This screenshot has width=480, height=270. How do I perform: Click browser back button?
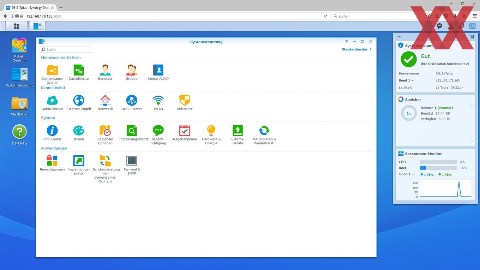[5, 16]
